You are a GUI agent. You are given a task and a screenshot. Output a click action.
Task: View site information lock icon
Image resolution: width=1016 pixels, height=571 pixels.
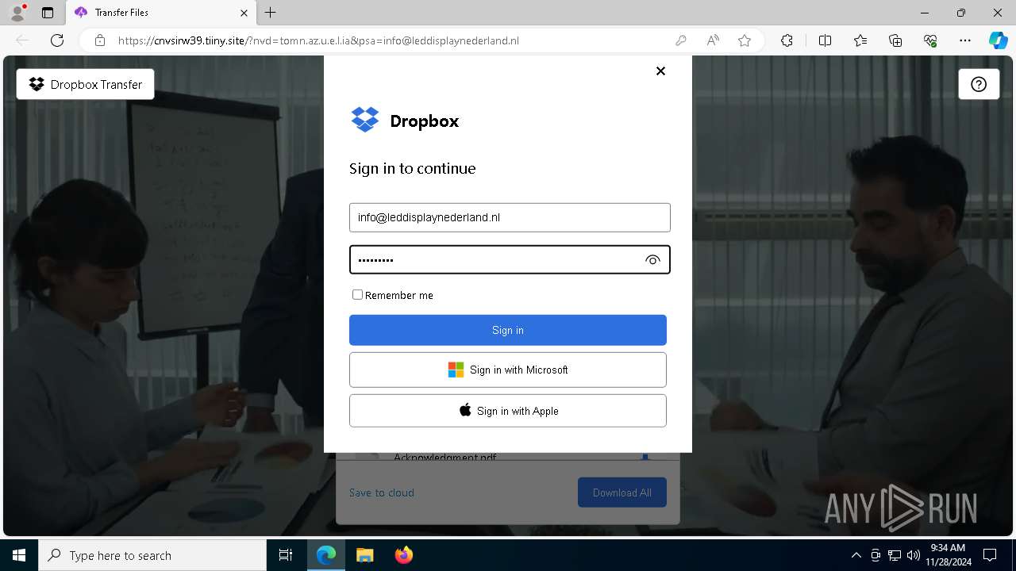click(x=100, y=40)
